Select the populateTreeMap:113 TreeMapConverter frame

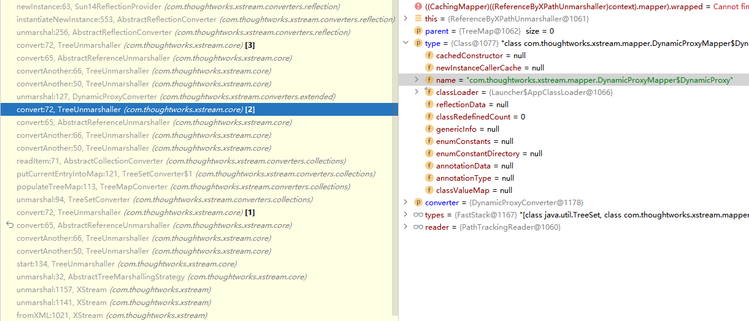tap(183, 187)
